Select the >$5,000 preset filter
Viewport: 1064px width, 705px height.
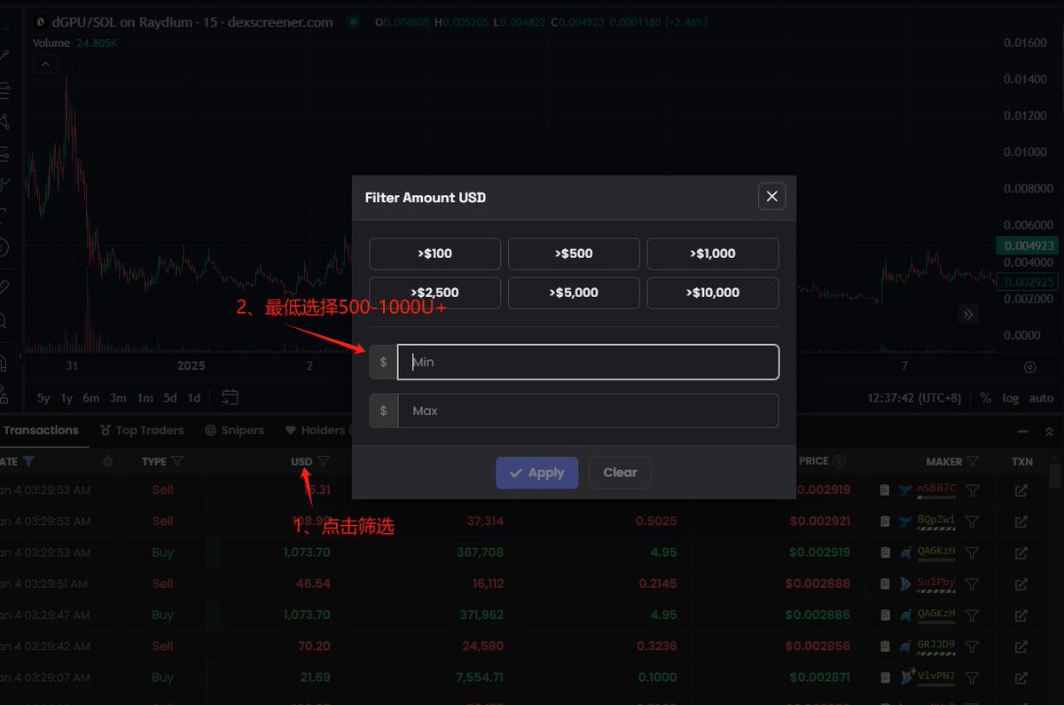tap(574, 293)
